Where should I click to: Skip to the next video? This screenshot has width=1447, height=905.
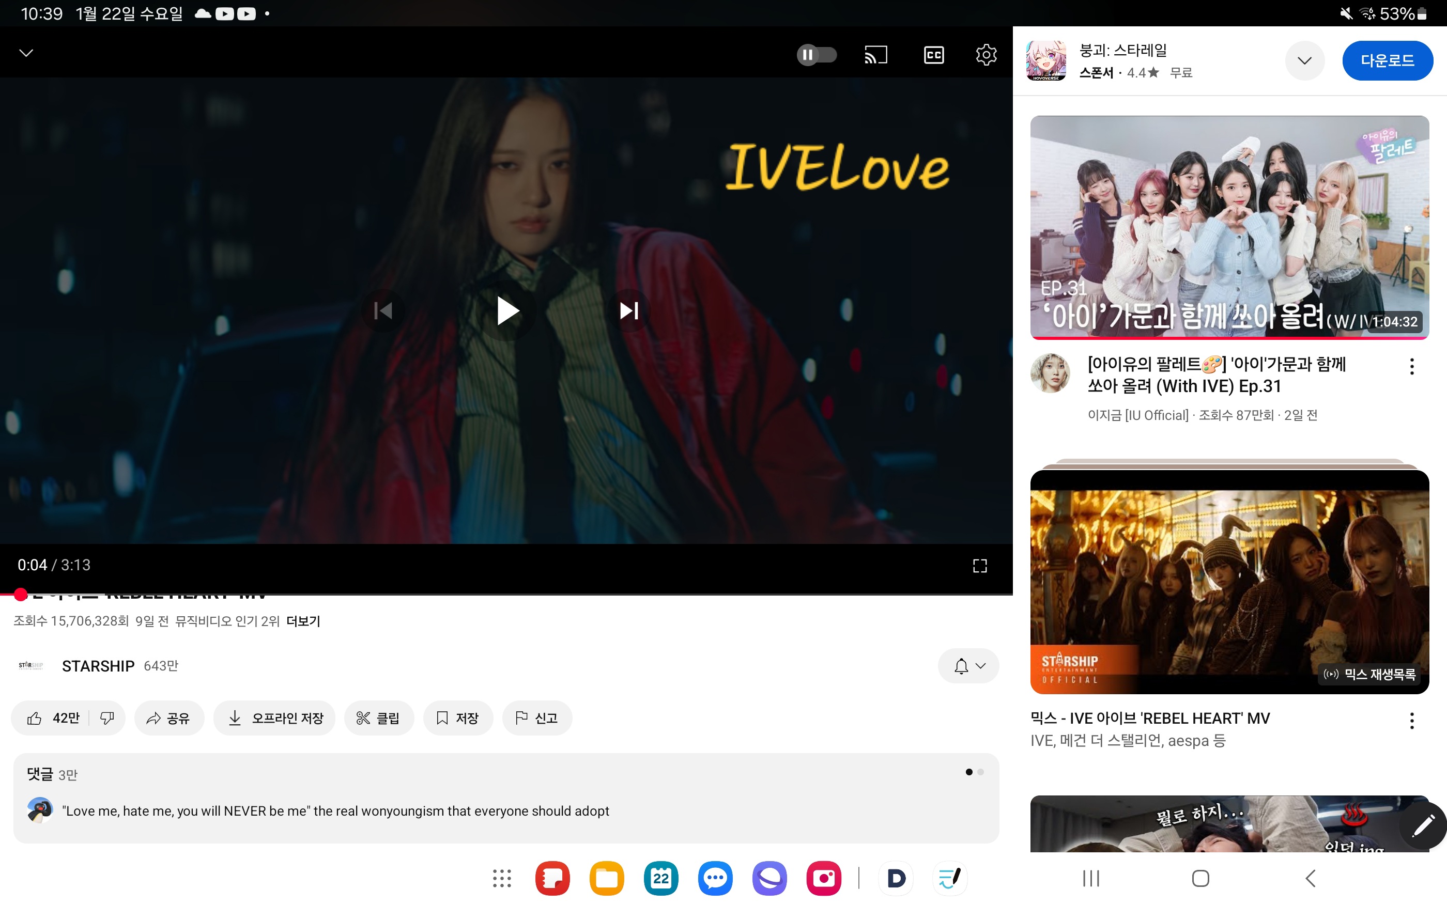(x=628, y=310)
